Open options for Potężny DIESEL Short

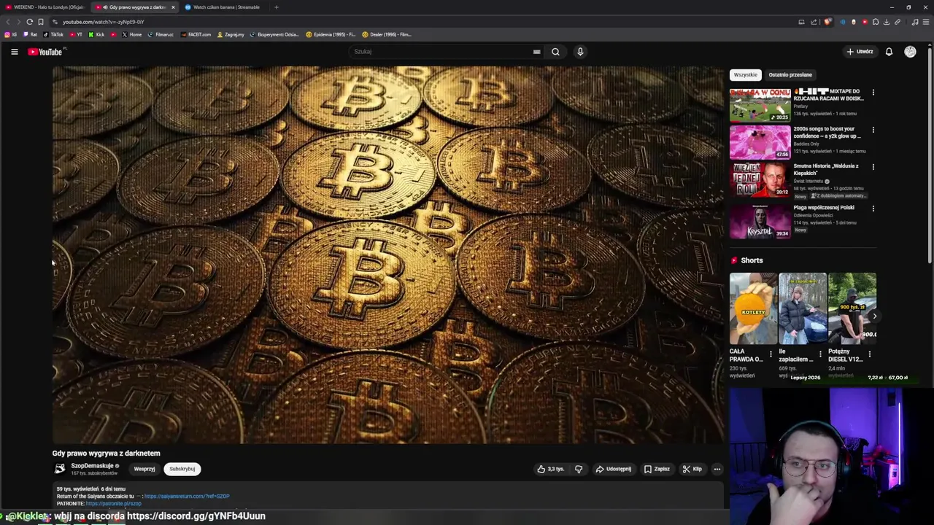[869, 354]
